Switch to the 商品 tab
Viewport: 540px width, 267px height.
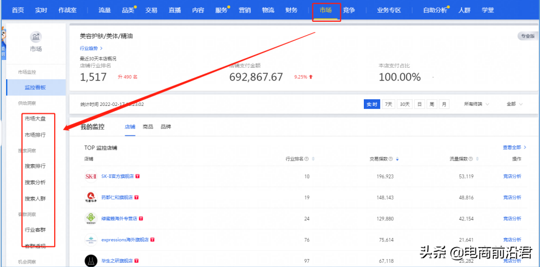point(148,127)
